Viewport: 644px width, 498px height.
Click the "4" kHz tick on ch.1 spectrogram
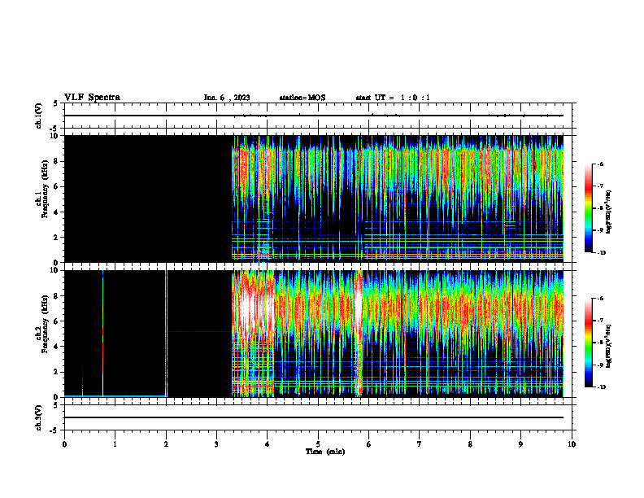click(56, 212)
